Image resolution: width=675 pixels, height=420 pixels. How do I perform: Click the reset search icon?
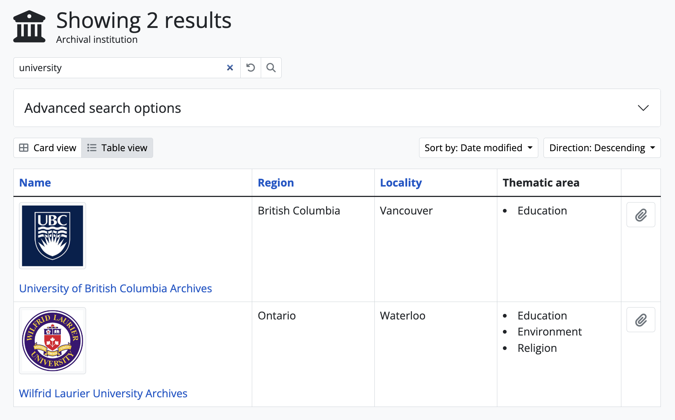point(251,68)
